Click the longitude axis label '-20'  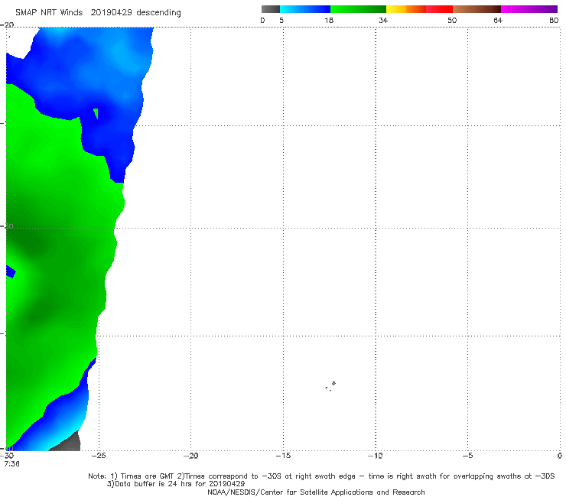pos(190,456)
